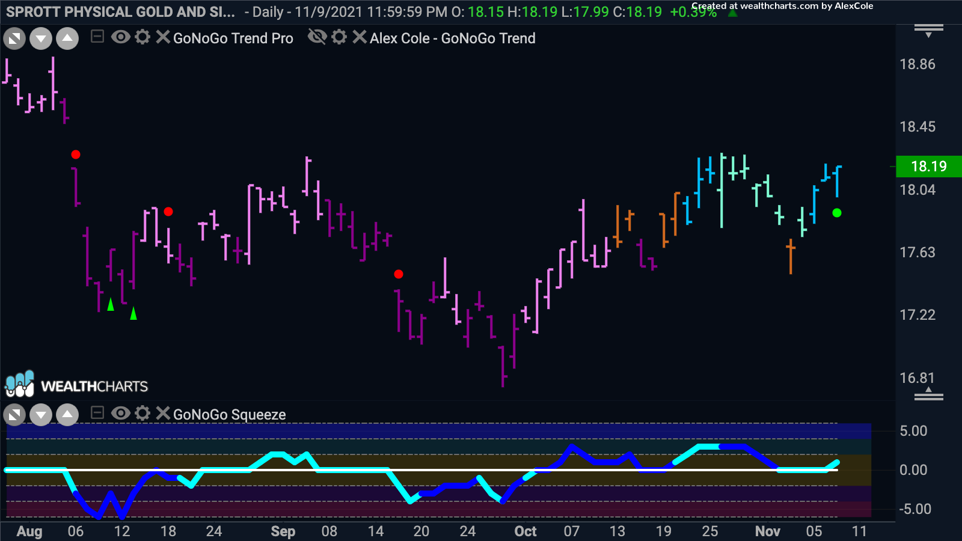Click the 5.00 level on Squeeze scale
This screenshot has width=962, height=541.
pos(913,431)
